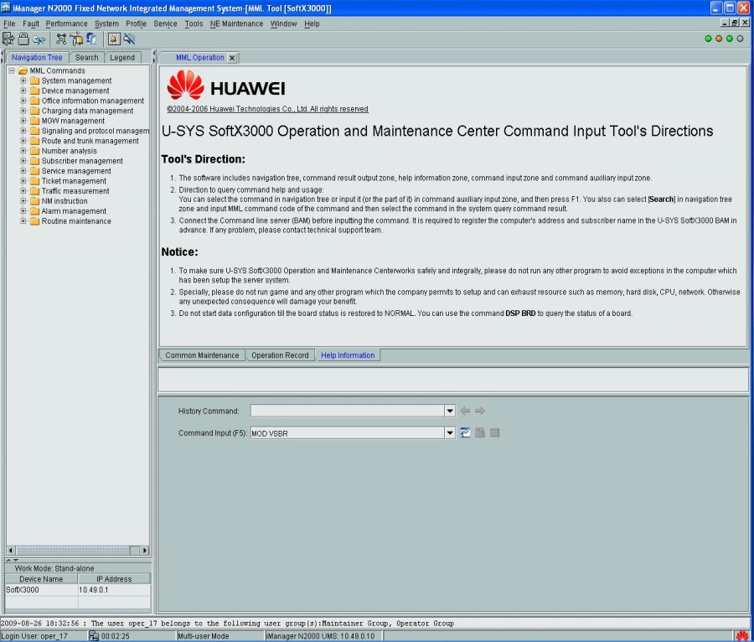Screen dimensions: 754x642
Task: Select the Routine maintenance tree item
Action: 76,221
